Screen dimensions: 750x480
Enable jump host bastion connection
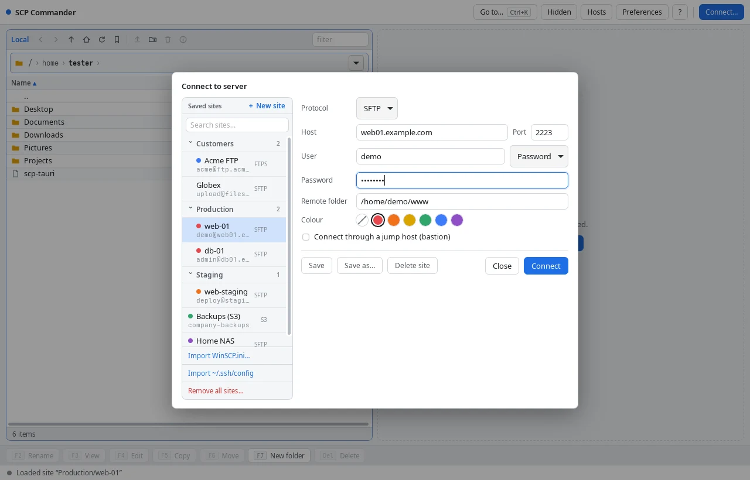coord(306,237)
